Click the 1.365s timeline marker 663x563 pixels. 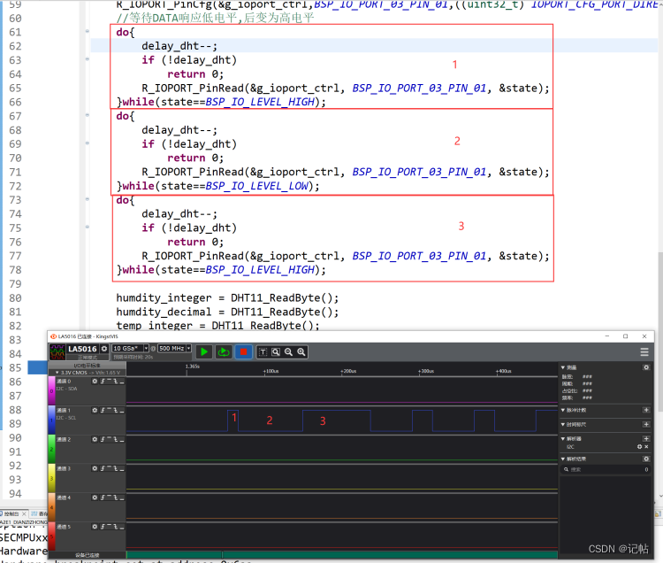[192, 366]
